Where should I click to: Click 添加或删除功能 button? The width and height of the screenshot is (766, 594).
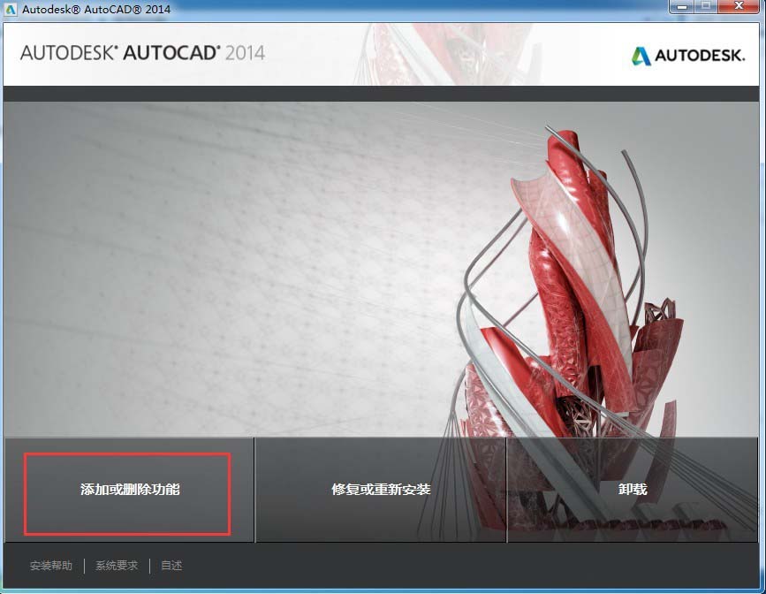tap(129, 490)
